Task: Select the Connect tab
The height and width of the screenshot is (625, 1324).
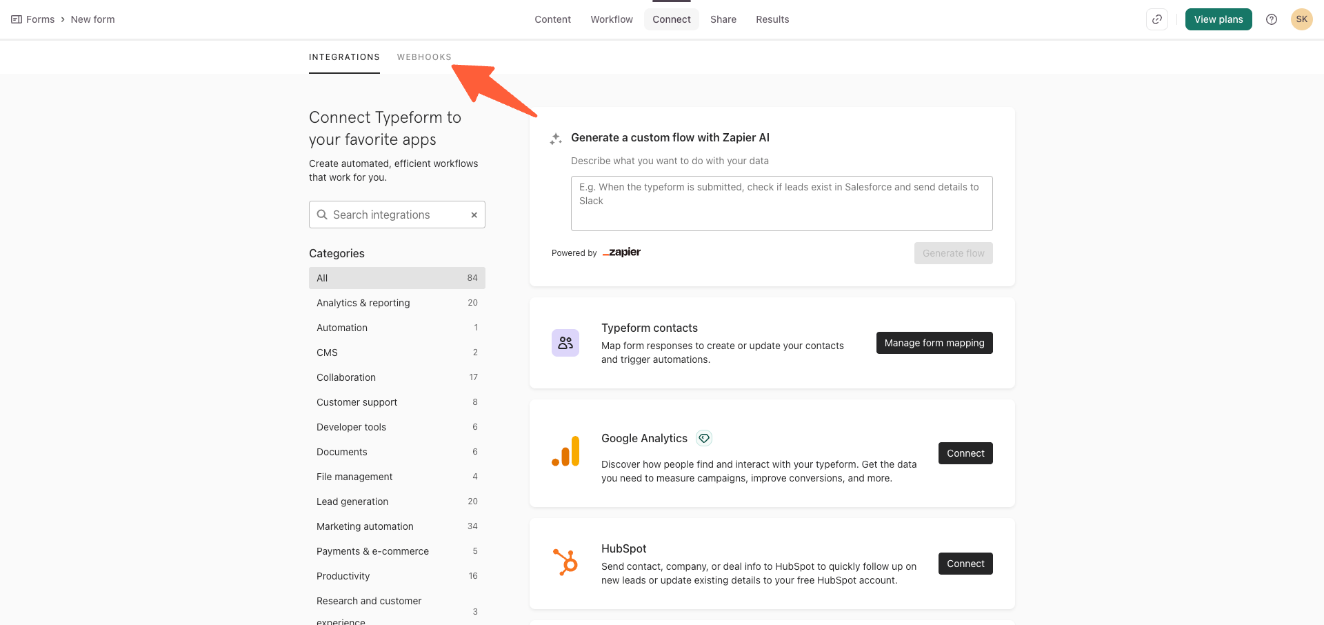Action: [672, 19]
